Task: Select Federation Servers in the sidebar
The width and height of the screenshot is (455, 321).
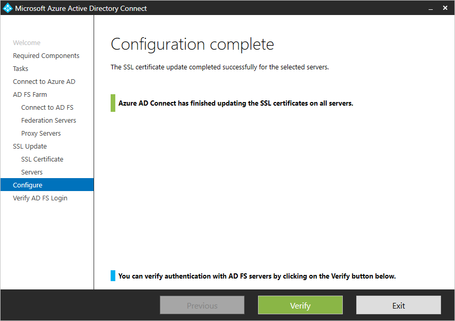Action: click(x=49, y=121)
